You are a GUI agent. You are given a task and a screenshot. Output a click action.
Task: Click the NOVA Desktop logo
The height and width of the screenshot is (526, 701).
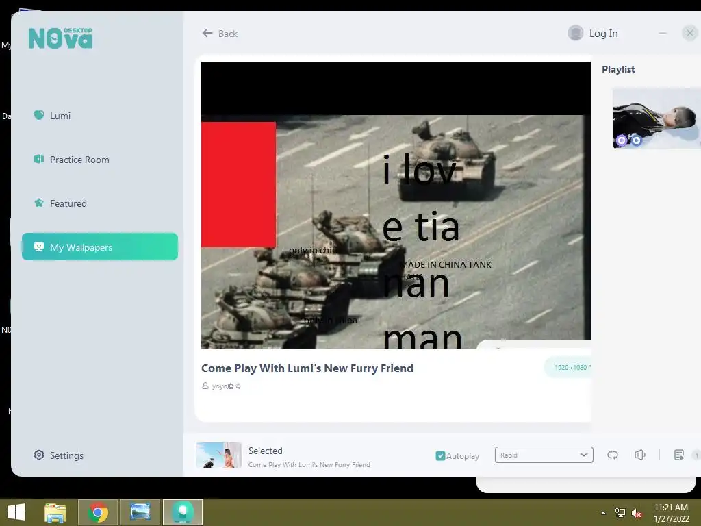click(x=60, y=38)
